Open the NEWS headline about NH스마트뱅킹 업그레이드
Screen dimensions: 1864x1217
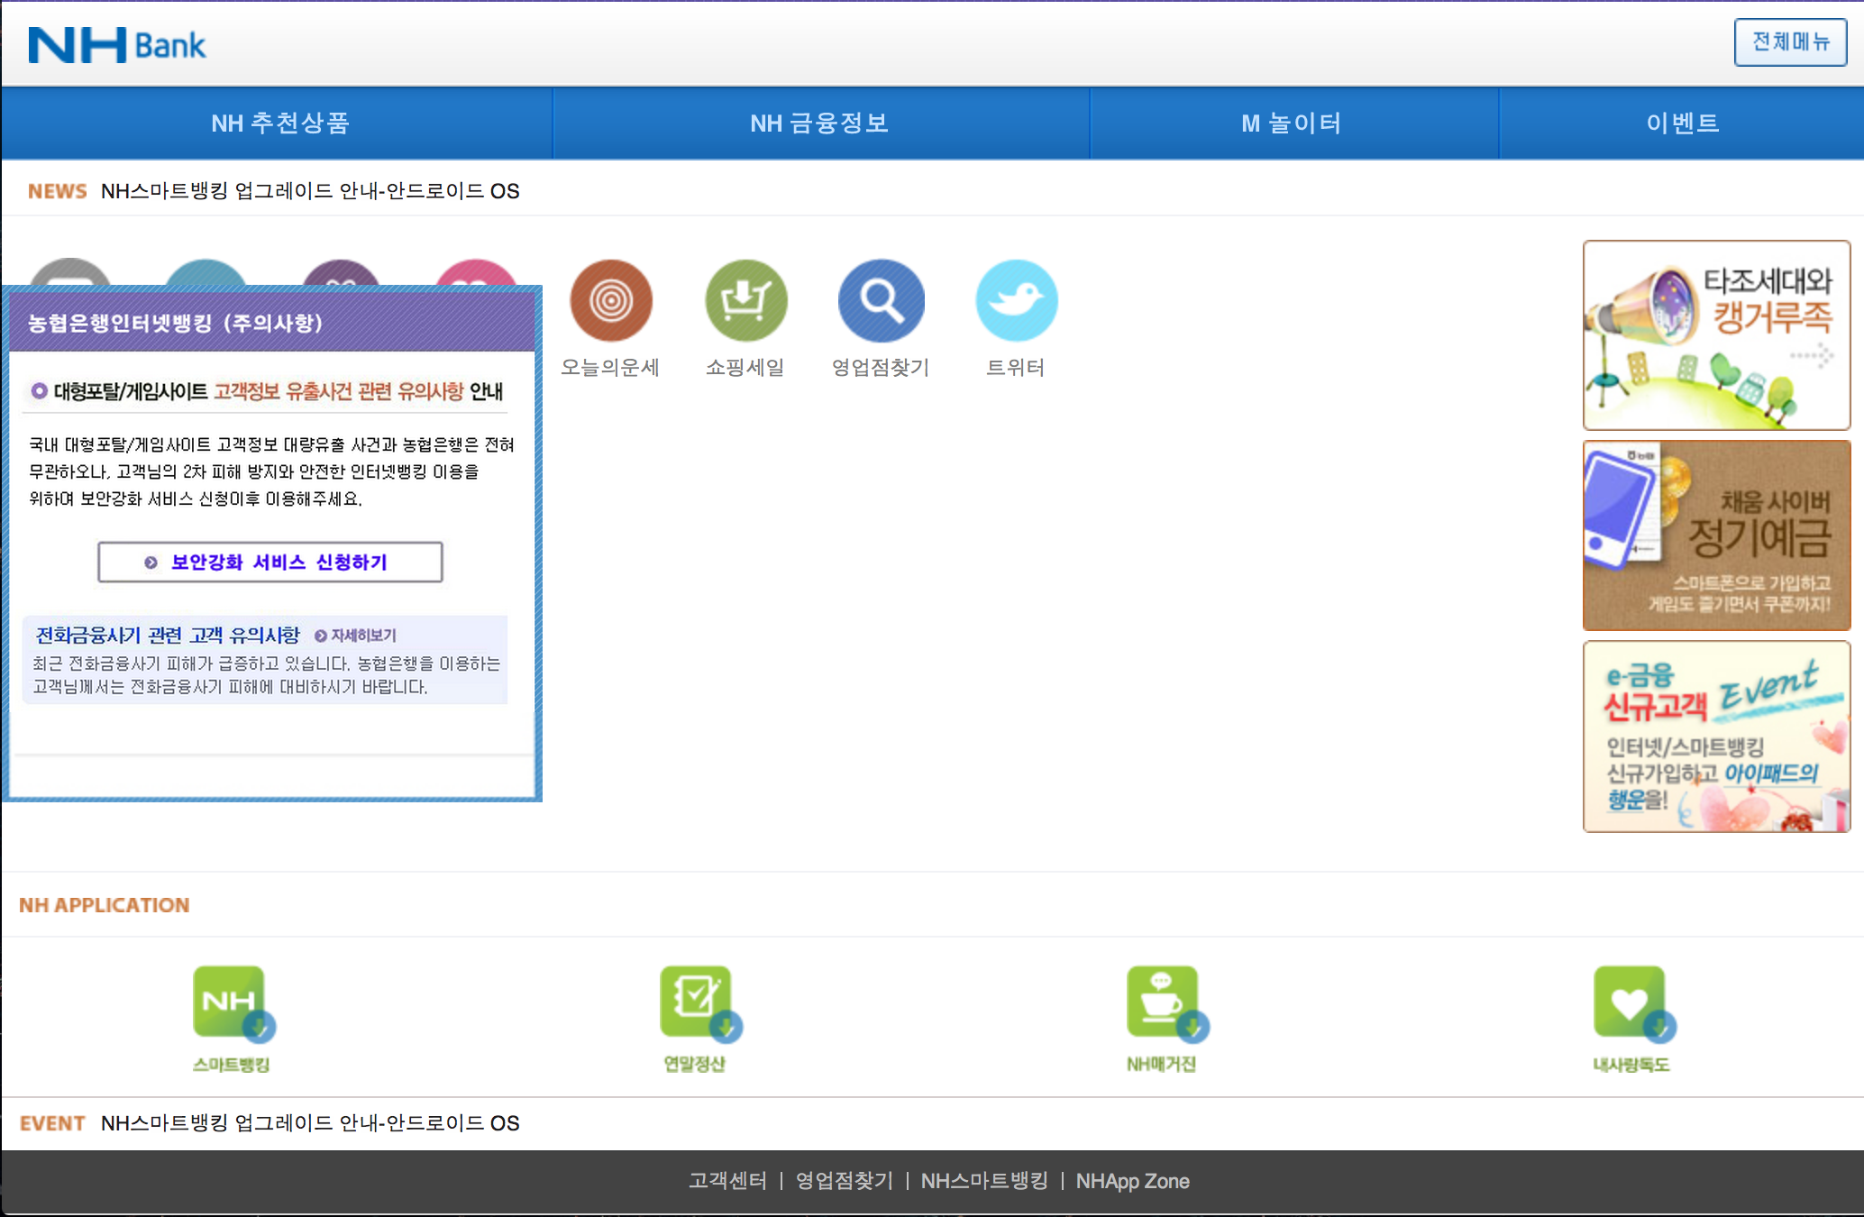tap(310, 191)
